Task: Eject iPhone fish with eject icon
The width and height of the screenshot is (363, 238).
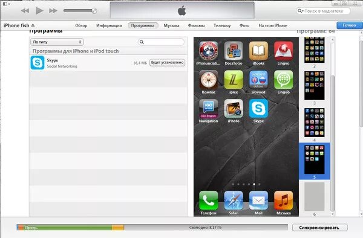Action: (x=33, y=25)
